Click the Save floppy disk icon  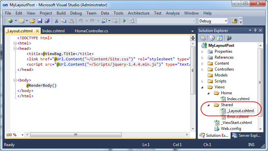coord(40,21)
